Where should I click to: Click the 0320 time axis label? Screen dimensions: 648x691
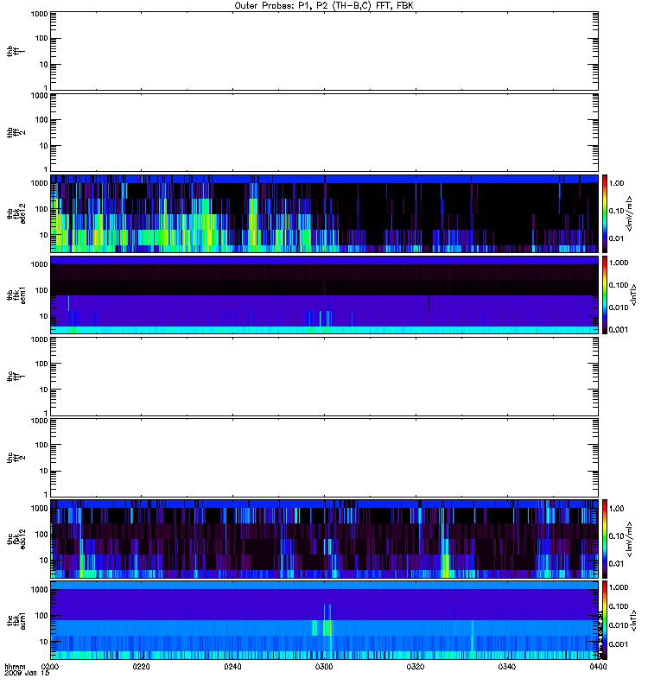[416, 667]
